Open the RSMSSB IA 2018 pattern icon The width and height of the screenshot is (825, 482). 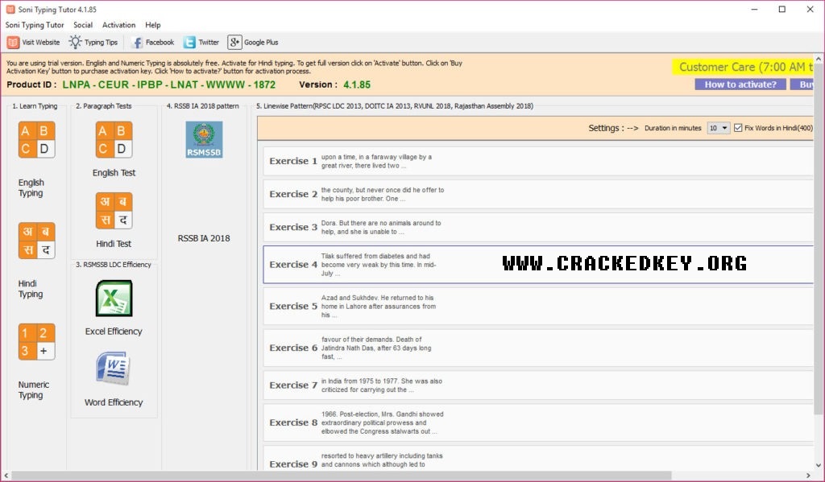[204, 139]
